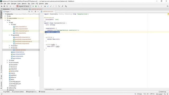This screenshot has width=169, height=95.
Task: Click the app breadcrumb in navigation bar
Action: point(18,9)
